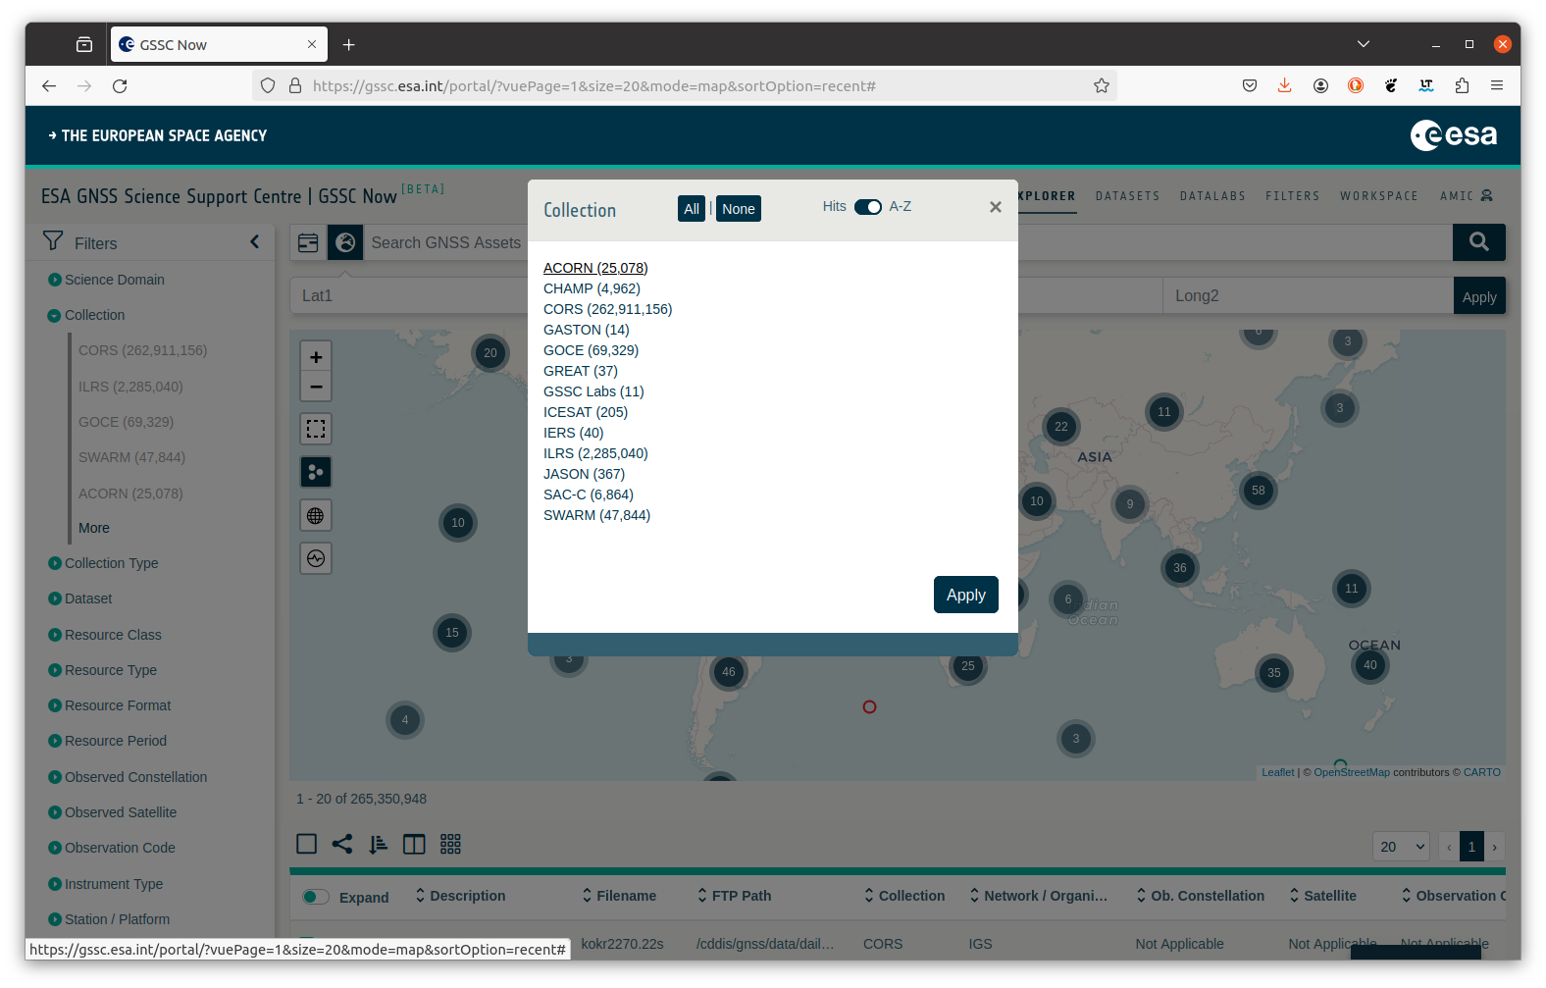Viewport: 1546px width, 988px height.
Task: Open the globe map layer icon
Action: point(316,515)
